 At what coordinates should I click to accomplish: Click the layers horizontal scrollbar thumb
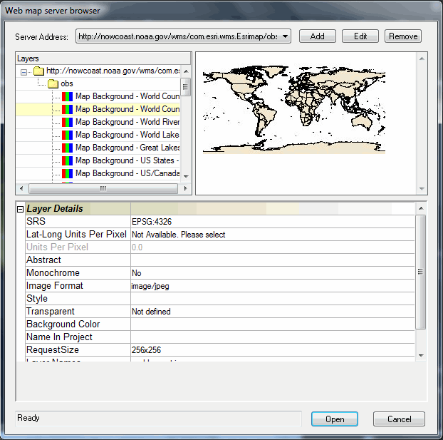103,188
